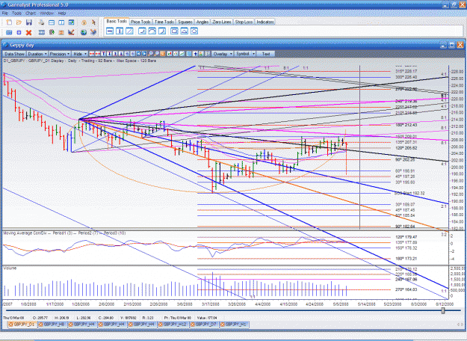The width and height of the screenshot is (467, 341).
Task: Click the red X delete icon
Action: click(x=28, y=32)
